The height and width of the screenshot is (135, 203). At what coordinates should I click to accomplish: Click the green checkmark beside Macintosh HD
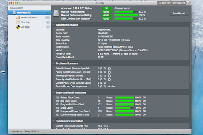pyautogui.click(x=48, y=12)
